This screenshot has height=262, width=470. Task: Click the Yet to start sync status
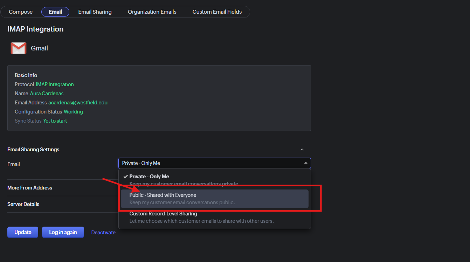[x=55, y=121]
